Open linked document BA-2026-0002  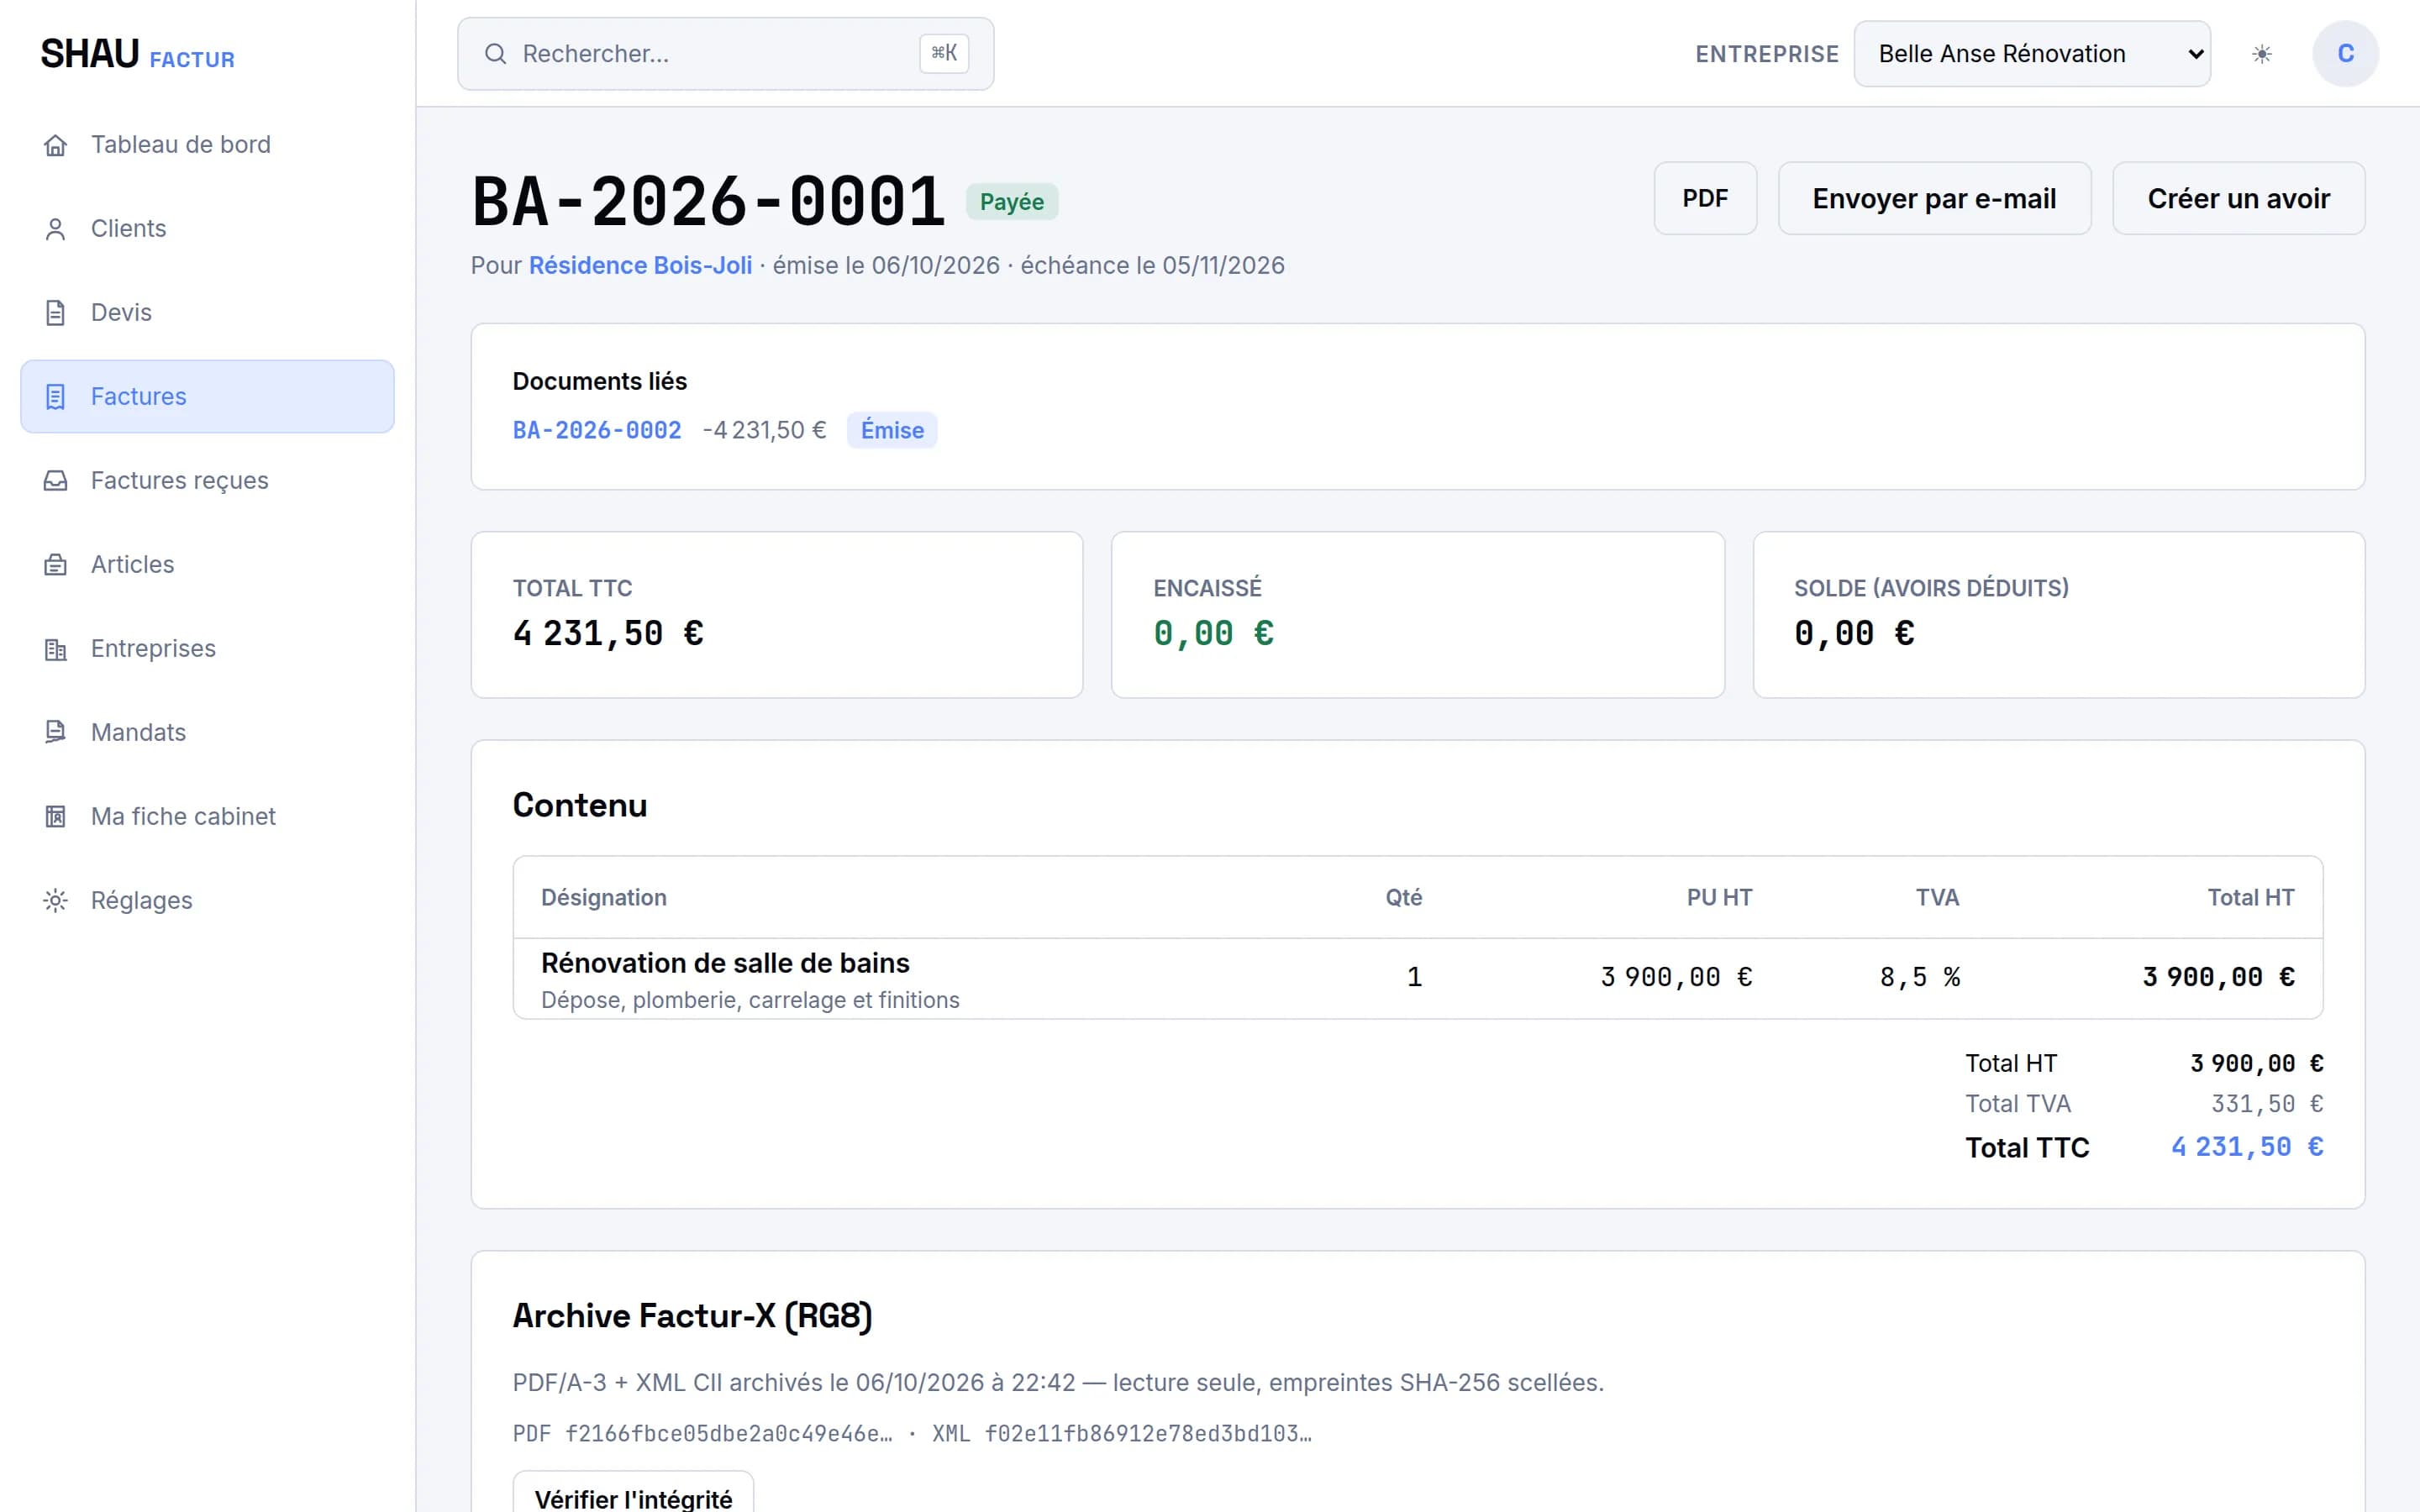tap(597, 431)
